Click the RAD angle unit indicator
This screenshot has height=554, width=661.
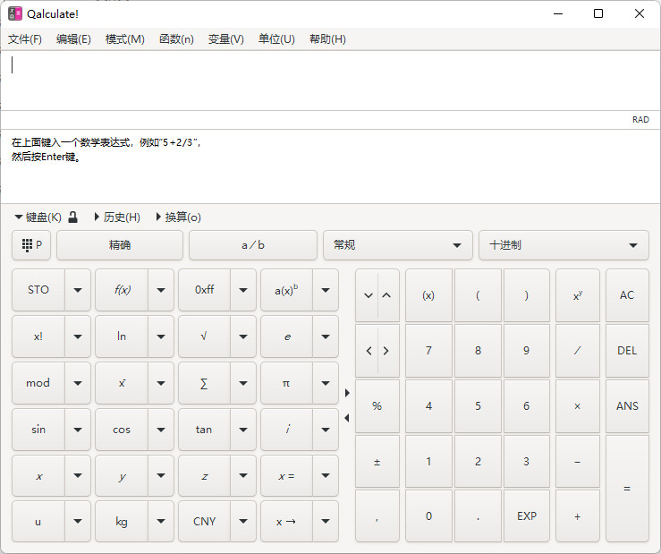pyautogui.click(x=640, y=120)
